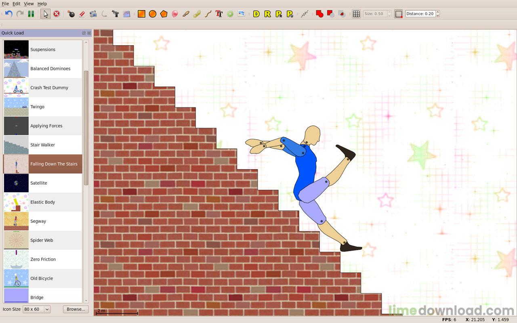
Task: Load the Zero Friction scene
Action: click(x=43, y=259)
